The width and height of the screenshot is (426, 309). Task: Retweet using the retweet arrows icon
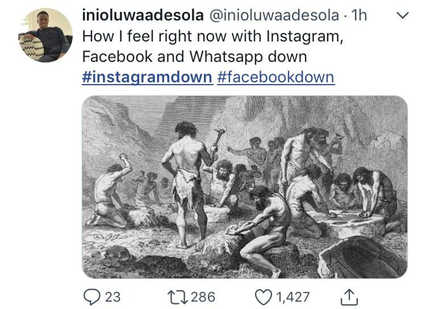tap(178, 297)
